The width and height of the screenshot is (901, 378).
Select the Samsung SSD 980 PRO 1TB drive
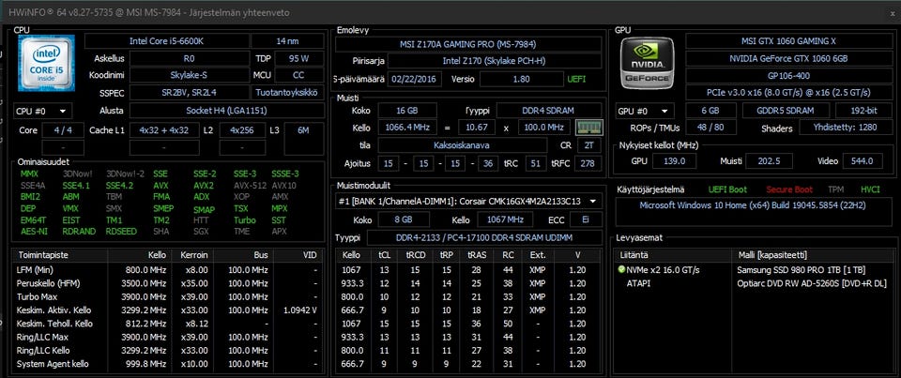[x=801, y=270]
